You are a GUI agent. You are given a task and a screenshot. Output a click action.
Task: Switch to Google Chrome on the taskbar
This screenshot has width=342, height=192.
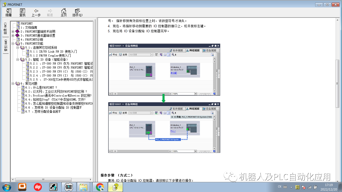click(x=100, y=187)
